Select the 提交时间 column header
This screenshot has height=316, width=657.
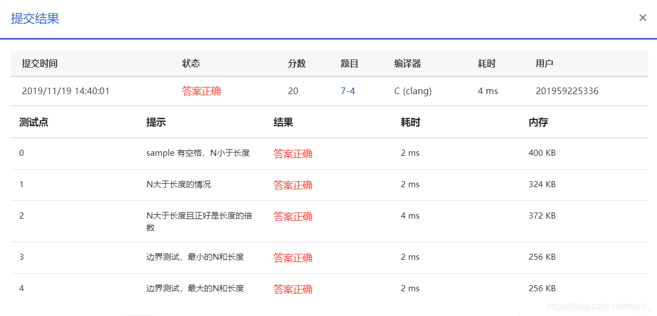[x=40, y=64]
